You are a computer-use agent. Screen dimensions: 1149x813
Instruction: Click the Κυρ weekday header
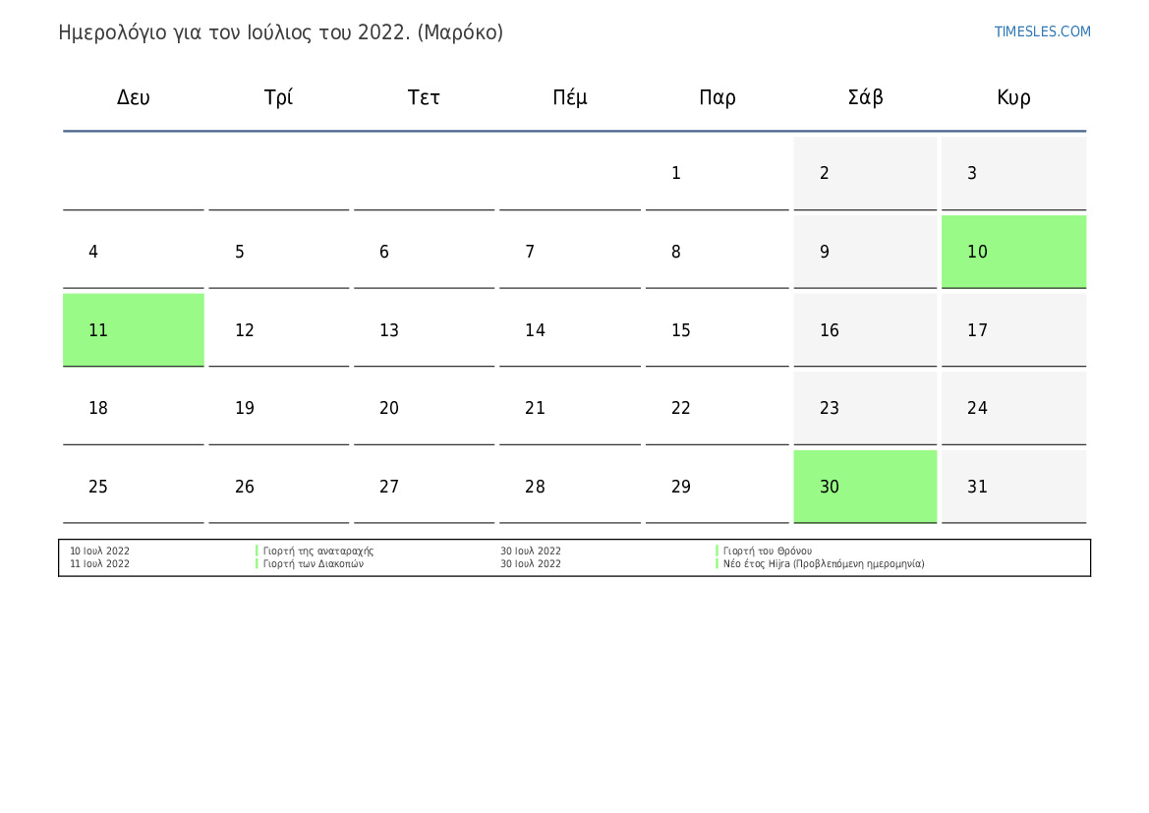[x=1013, y=97]
